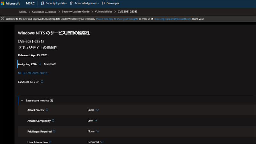
Task: Open 'Please click here to share your thoughts' link
Action: 117,19
